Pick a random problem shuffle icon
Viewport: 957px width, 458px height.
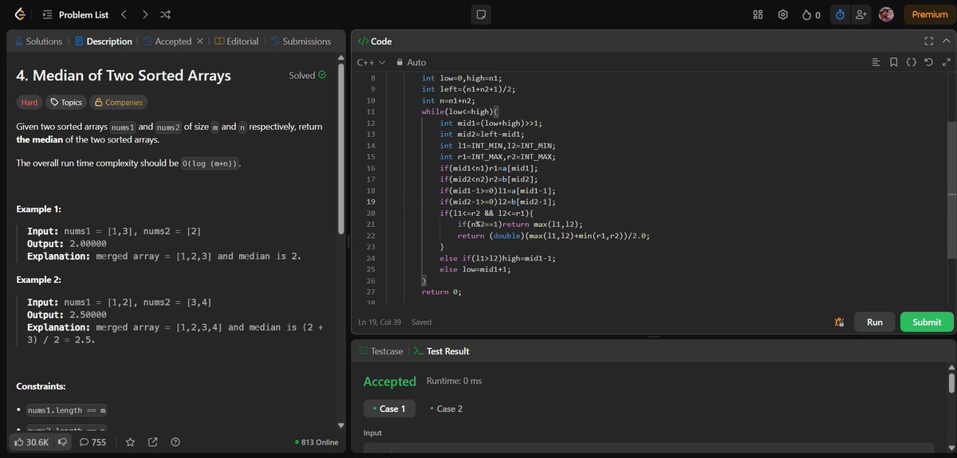[165, 14]
